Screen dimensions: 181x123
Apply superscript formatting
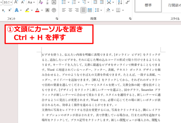click(10, 10)
